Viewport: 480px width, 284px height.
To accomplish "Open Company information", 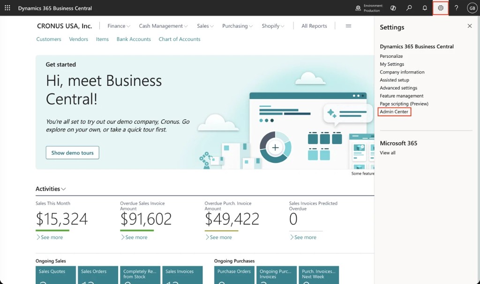I will point(402,72).
